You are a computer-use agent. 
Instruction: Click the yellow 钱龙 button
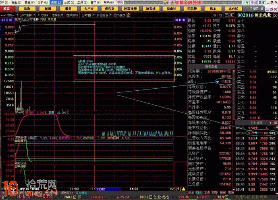[x=213, y=8]
